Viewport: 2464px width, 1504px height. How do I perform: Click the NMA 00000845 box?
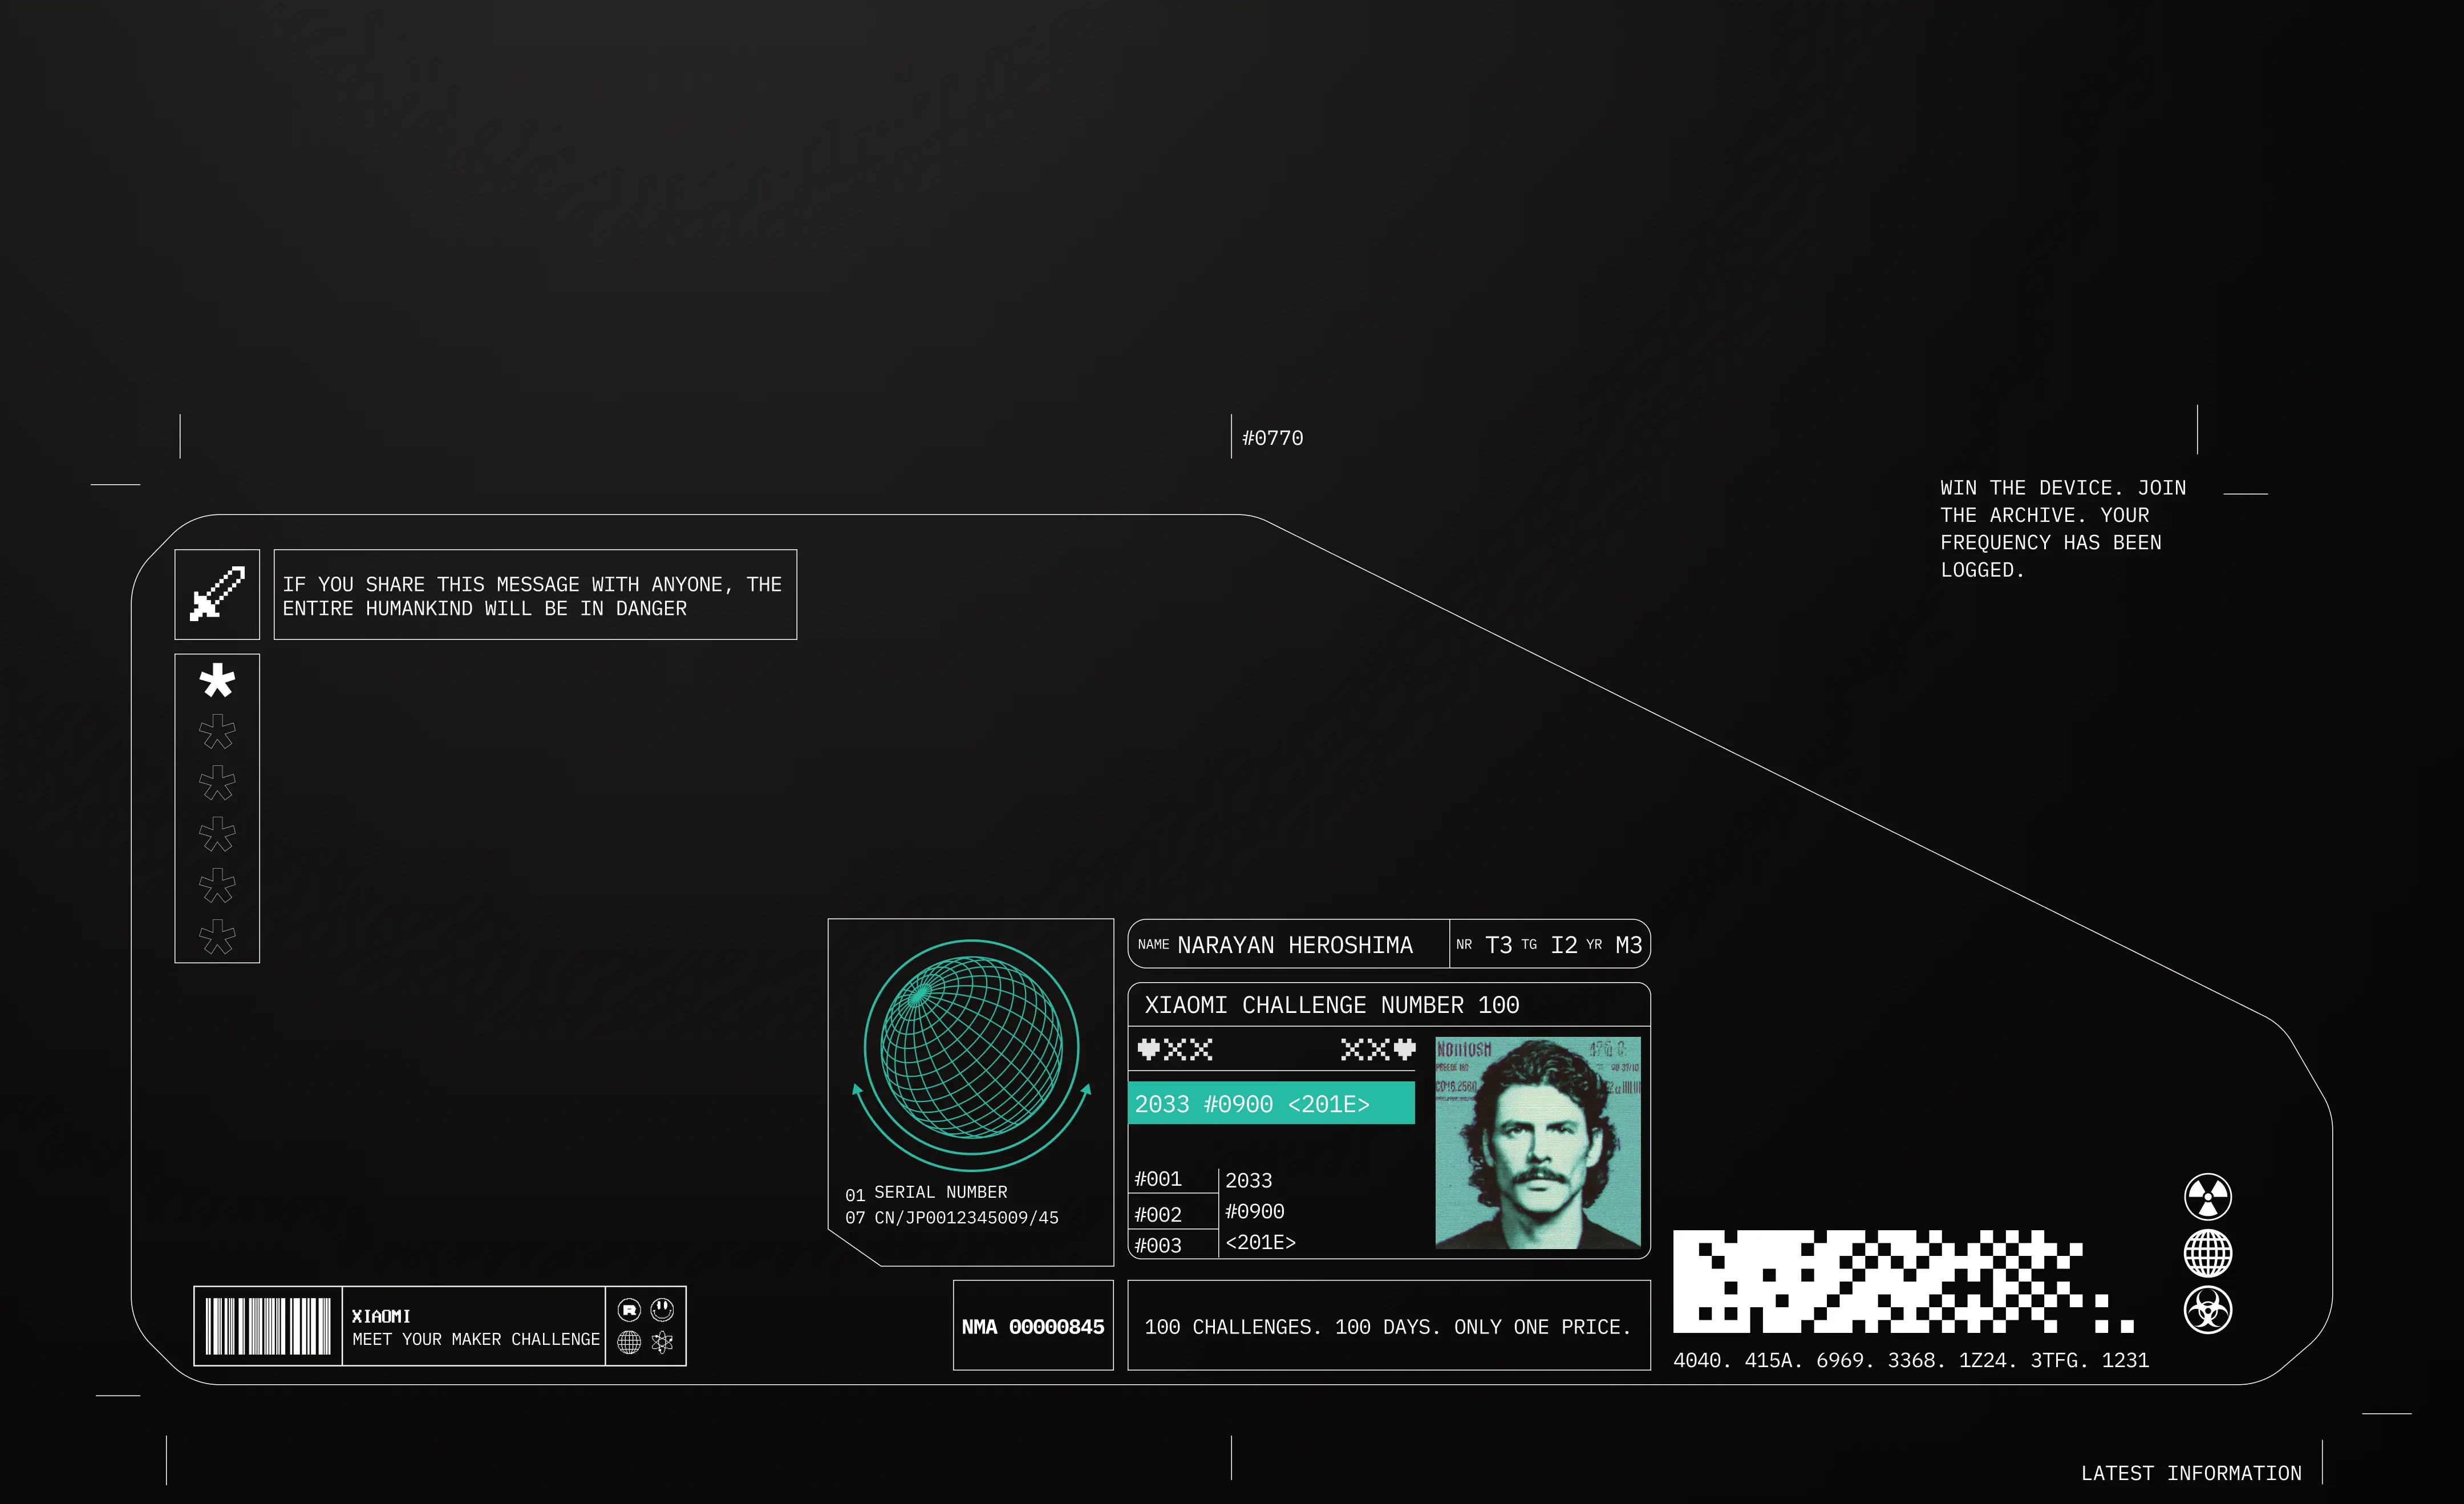1033,1326
